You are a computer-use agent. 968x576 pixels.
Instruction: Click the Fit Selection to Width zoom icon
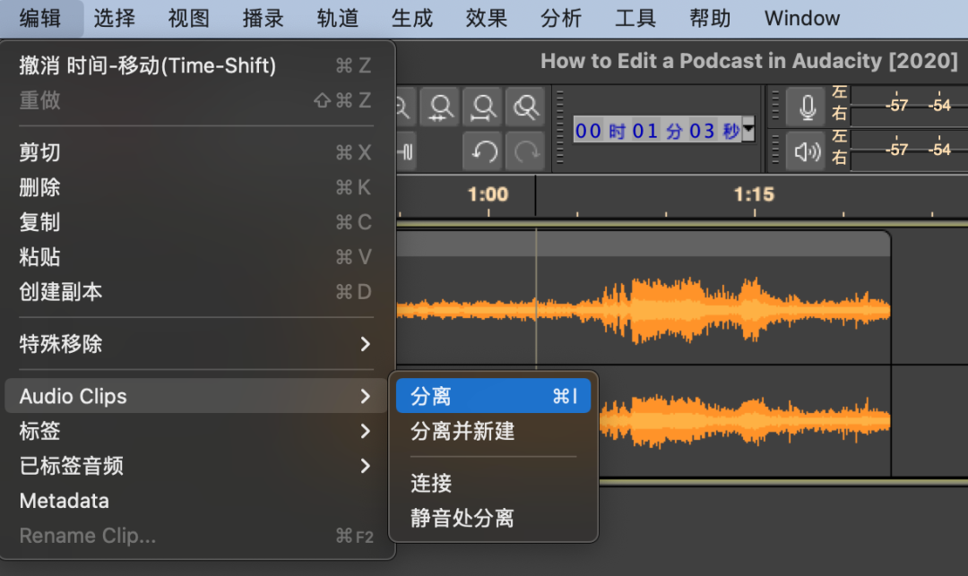pos(440,107)
